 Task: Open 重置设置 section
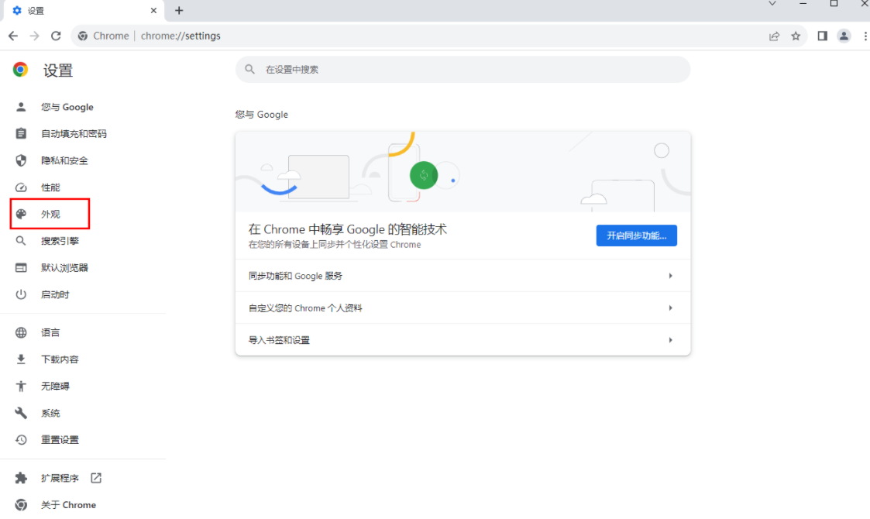coord(60,440)
